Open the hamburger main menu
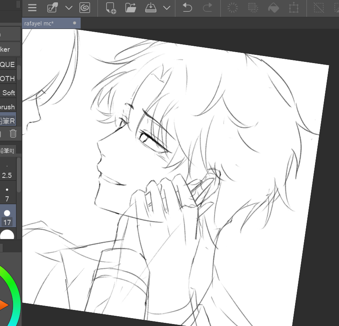The image size is (339, 326). pos(32,8)
